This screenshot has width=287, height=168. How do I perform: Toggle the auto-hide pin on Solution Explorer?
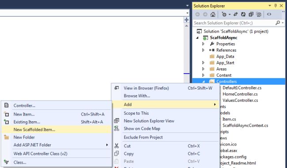276,6
